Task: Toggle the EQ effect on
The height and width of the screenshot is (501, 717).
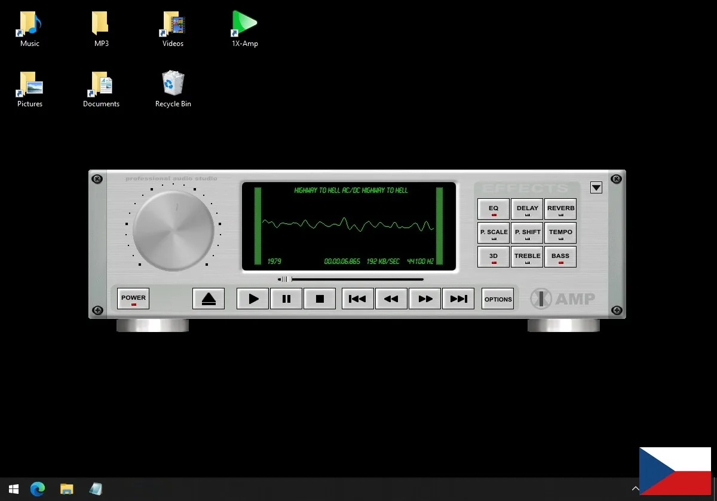Action: coord(494,209)
